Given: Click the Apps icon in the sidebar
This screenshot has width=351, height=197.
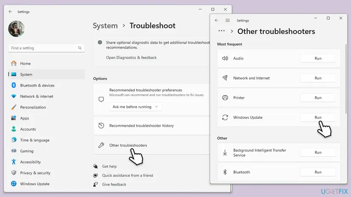Looking at the screenshot, I should click(x=14, y=118).
